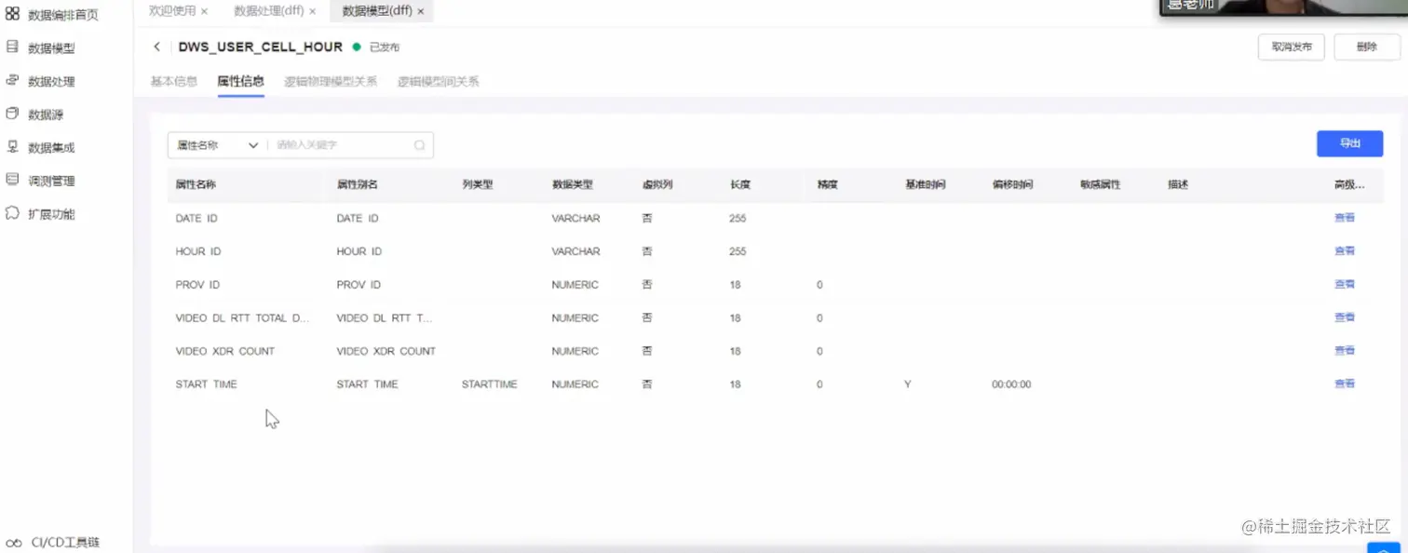Select the 数据模型(dff) tab
Screen dimensions: 1408x553
(x=376, y=11)
